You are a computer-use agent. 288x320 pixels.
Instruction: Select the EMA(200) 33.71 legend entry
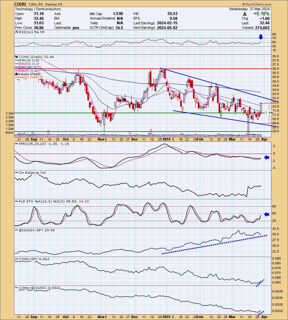[x=28, y=67]
